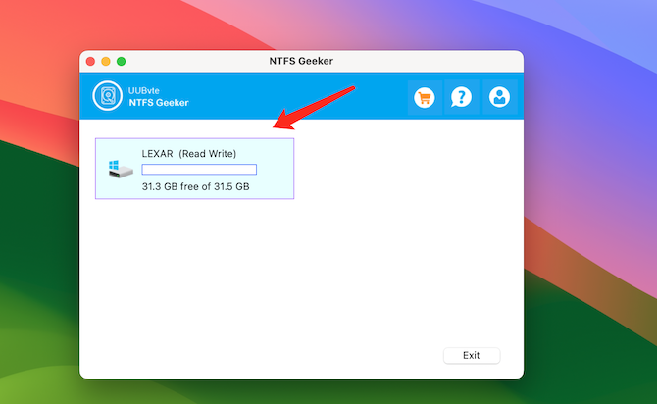657x404 pixels.
Task: Click the 31.3 GB free of 31.5 GB text
Action: 196,186
